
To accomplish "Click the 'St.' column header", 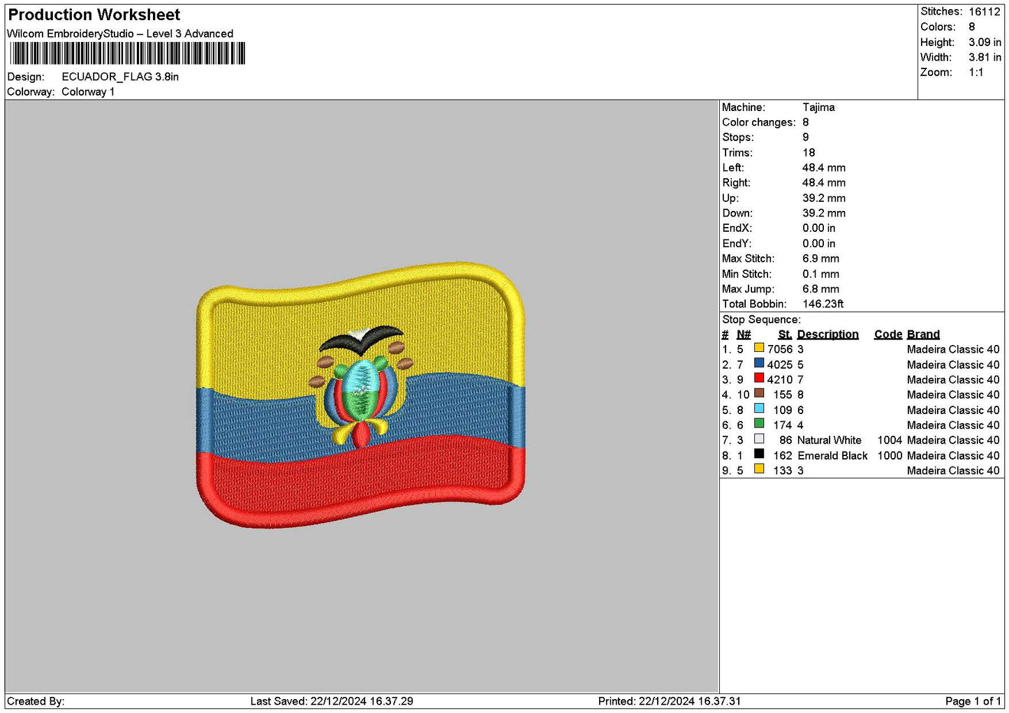I will [x=785, y=335].
